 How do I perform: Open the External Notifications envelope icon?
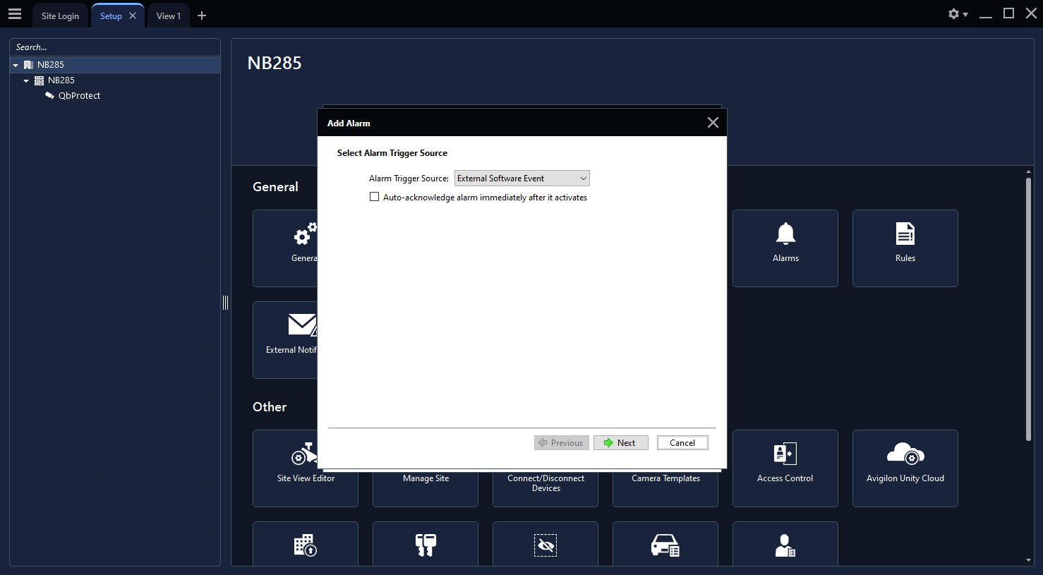coord(301,325)
